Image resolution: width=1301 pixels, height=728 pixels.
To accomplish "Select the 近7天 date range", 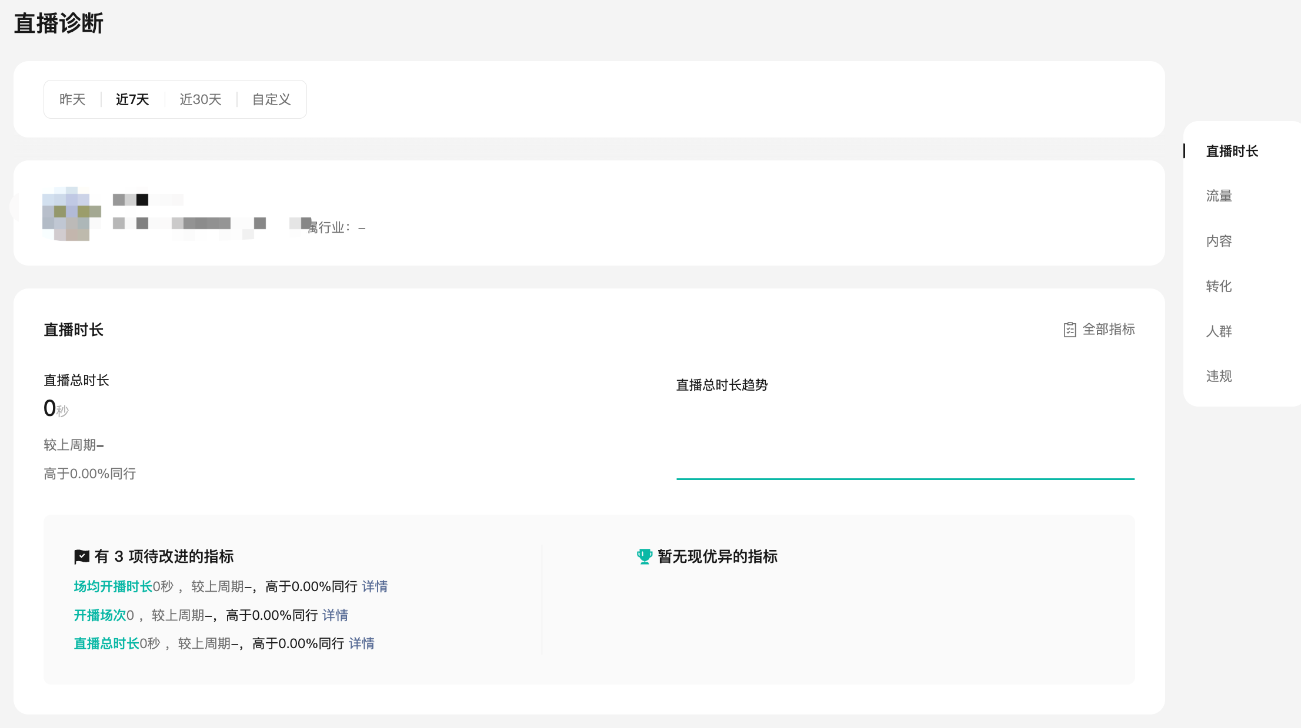I will pyautogui.click(x=132, y=99).
